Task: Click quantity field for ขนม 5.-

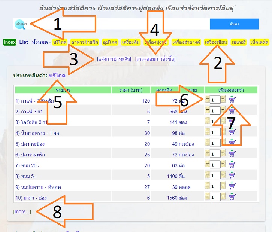Action: pyautogui.click(x=215, y=175)
